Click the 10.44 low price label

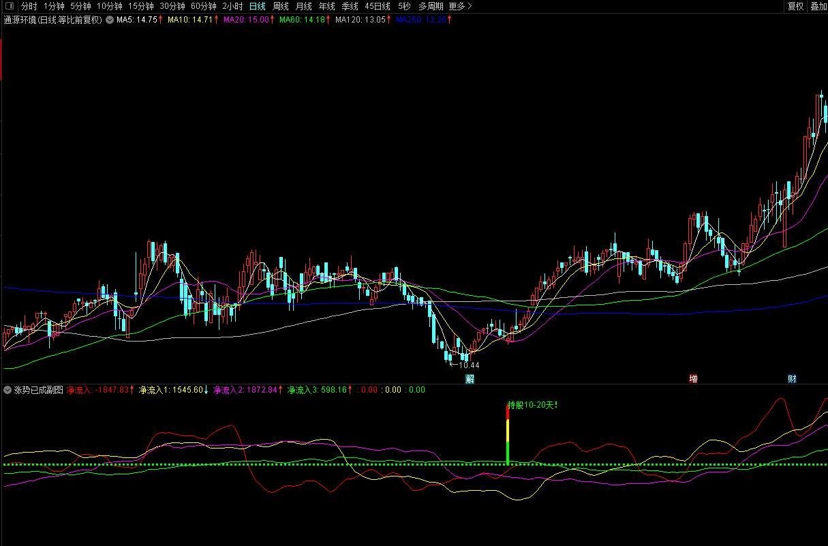pos(469,365)
